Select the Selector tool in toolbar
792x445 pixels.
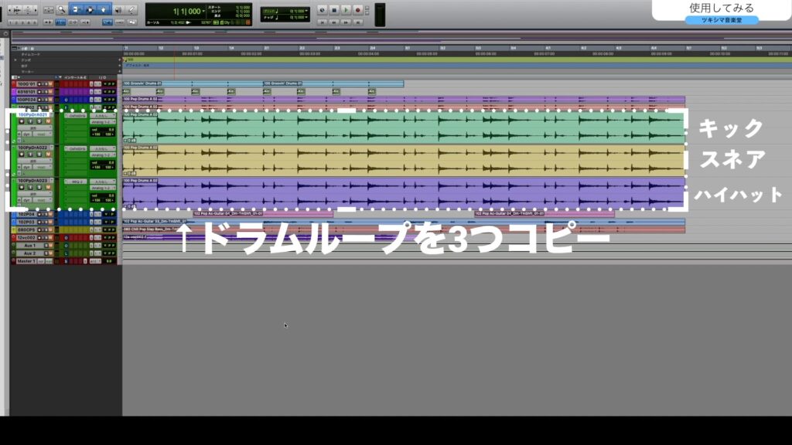click(x=90, y=9)
